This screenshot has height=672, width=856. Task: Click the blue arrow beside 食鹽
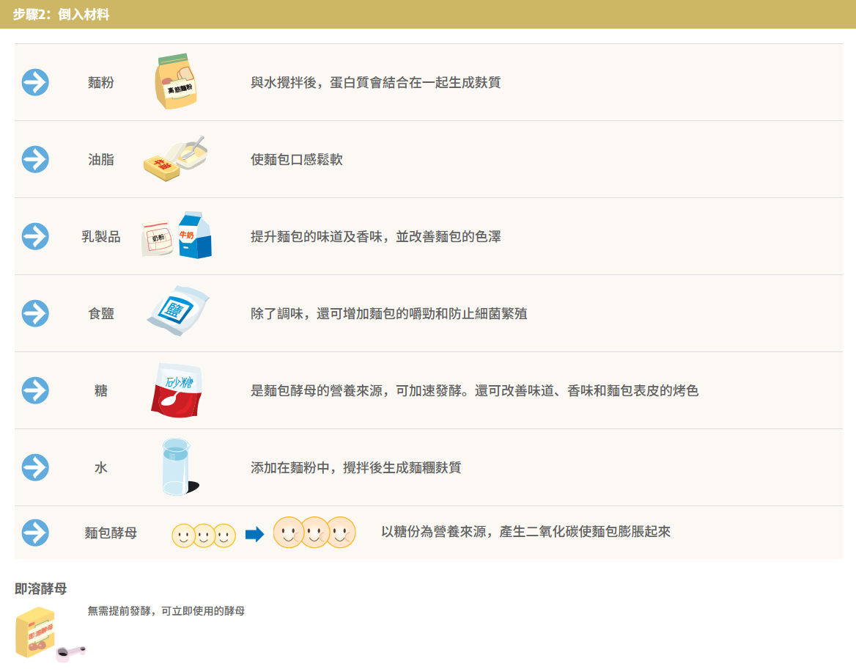pyautogui.click(x=35, y=313)
